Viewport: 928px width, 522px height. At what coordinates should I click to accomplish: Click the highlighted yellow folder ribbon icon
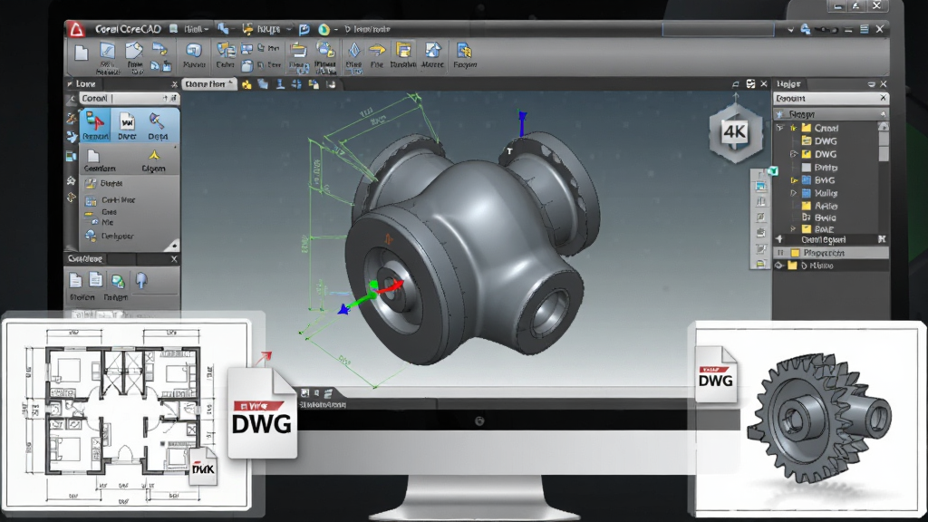point(403,51)
